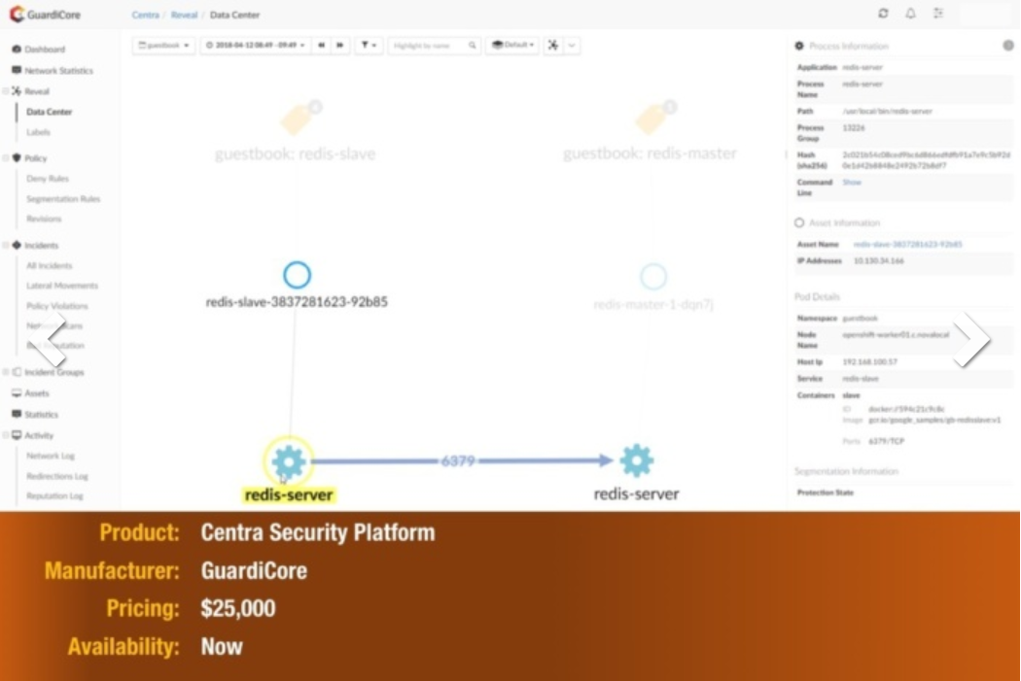Screen dimensions: 1021x681
Task: Expand the Incident Groups expander
Action: coord(5,372)
